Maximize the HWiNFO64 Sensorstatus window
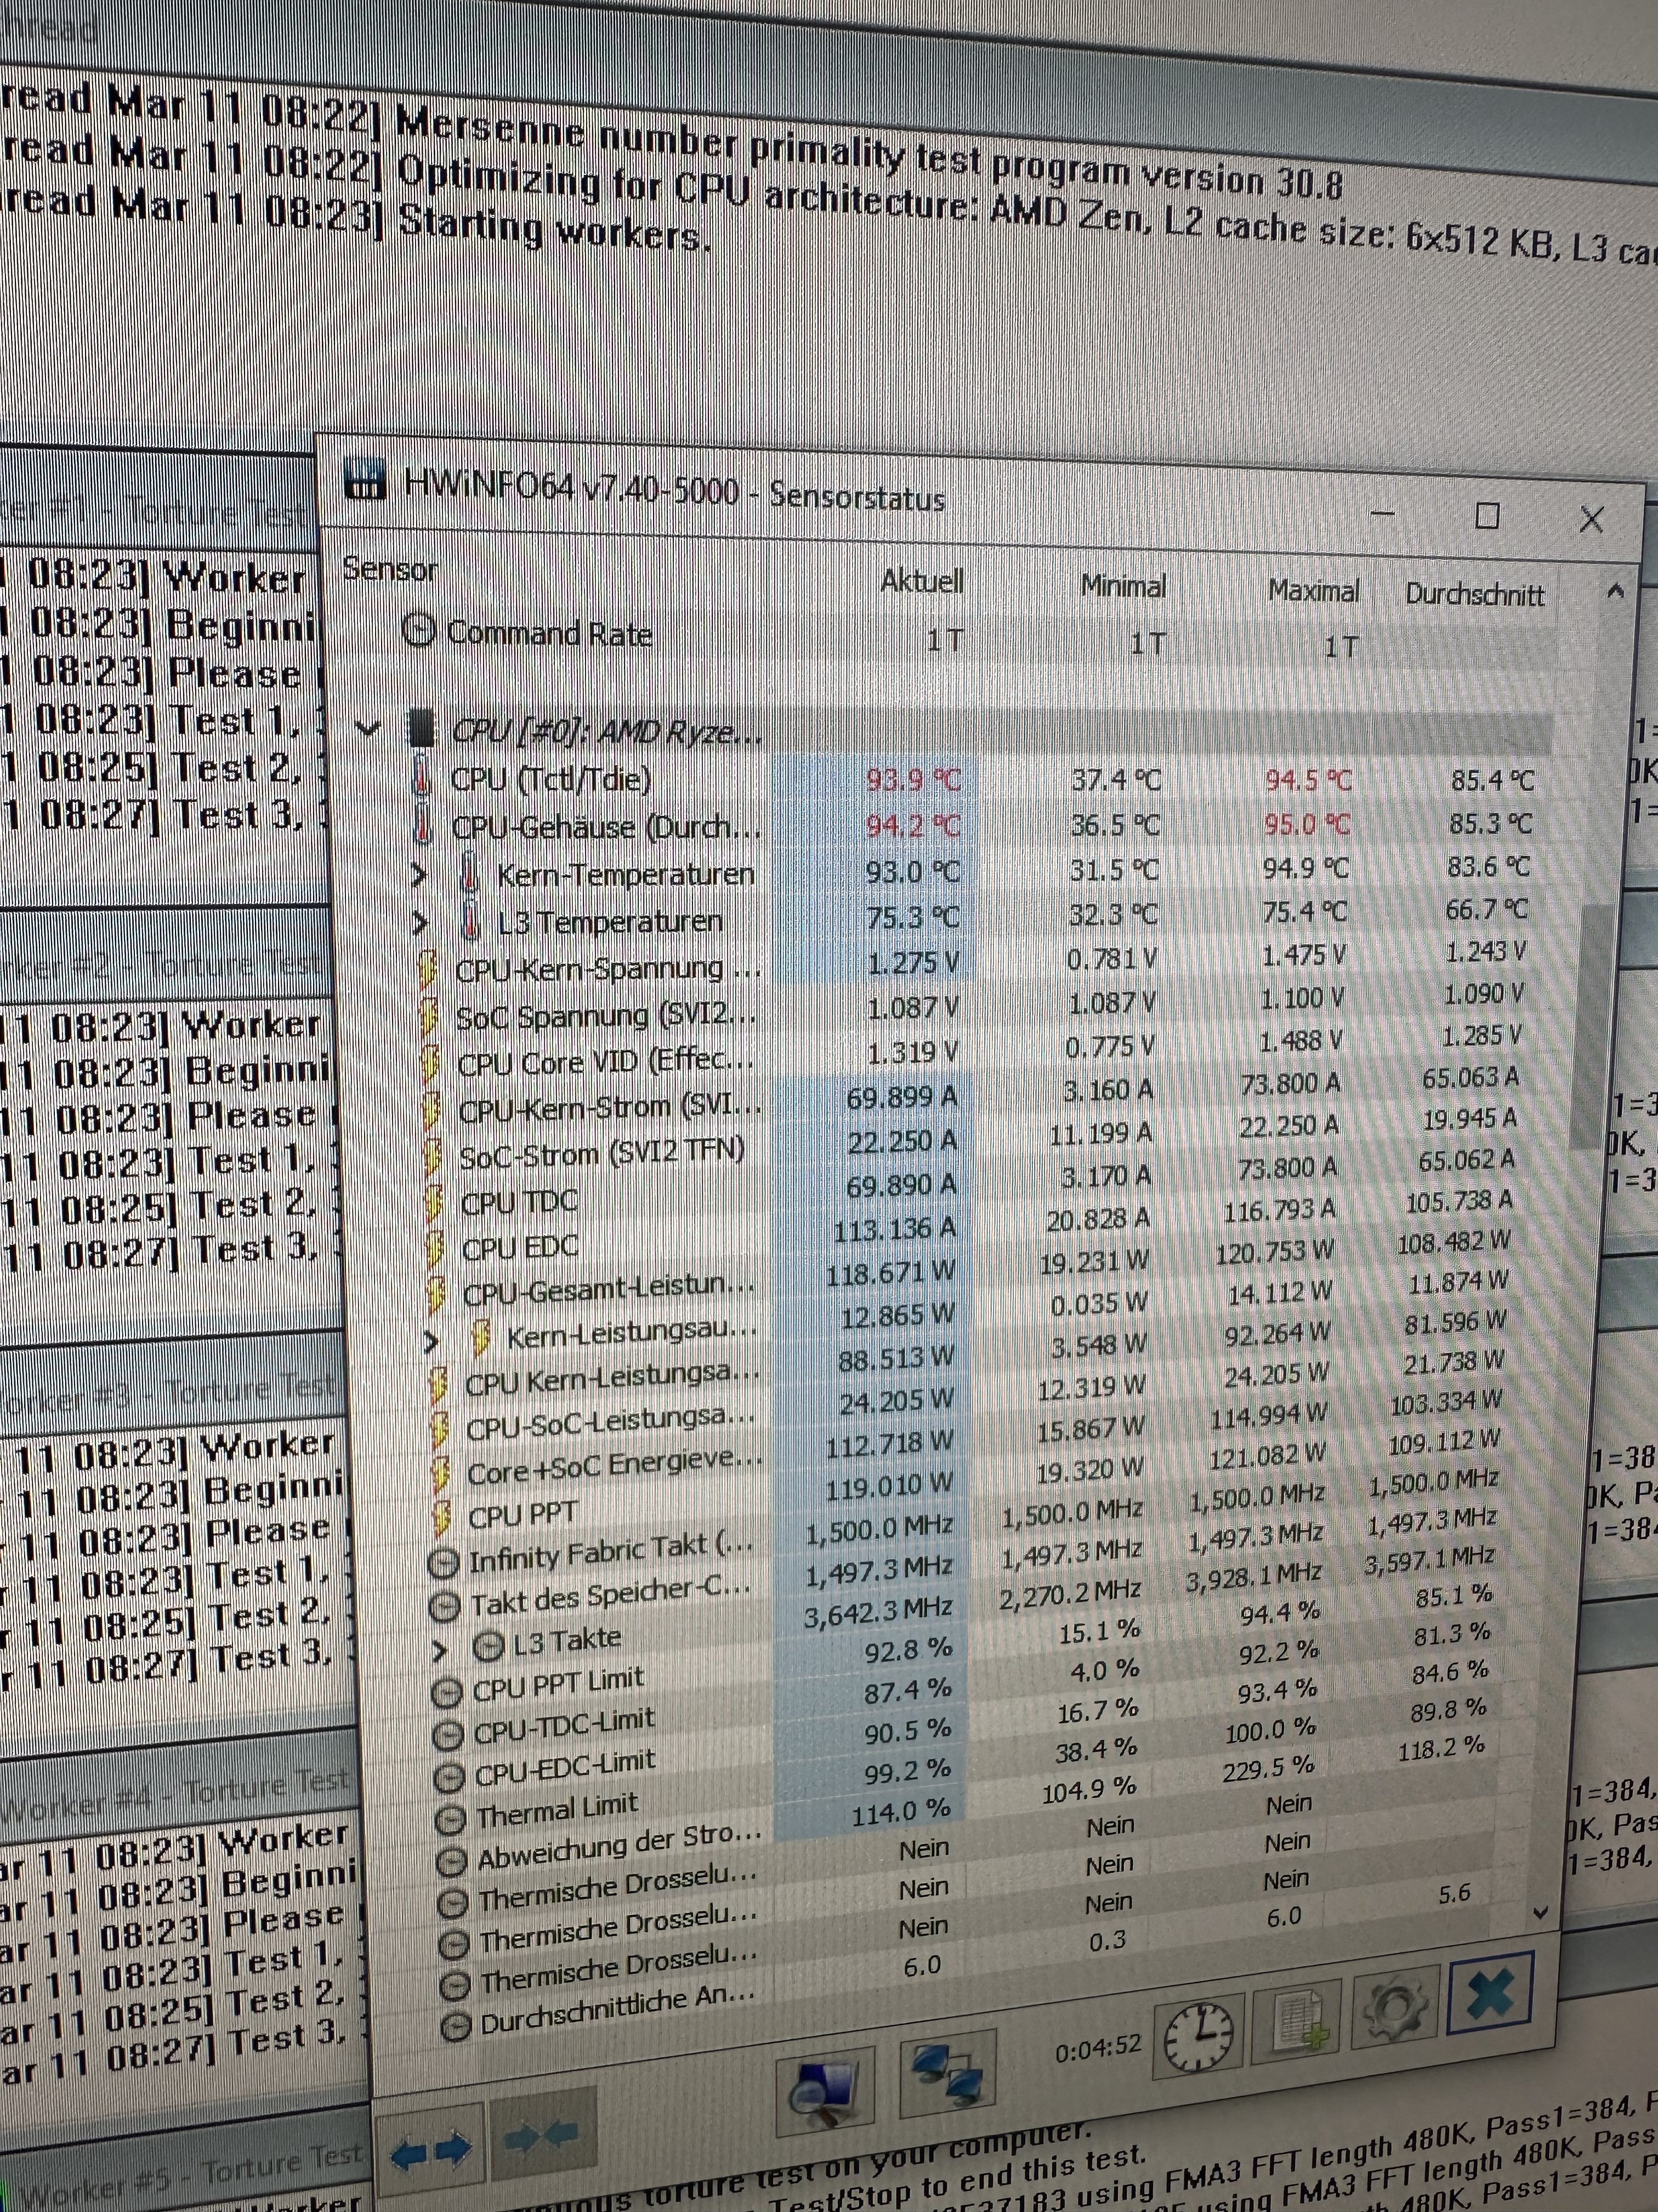 [x=1487, y=516]
